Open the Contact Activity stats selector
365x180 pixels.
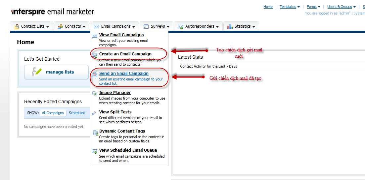[271, 66]
